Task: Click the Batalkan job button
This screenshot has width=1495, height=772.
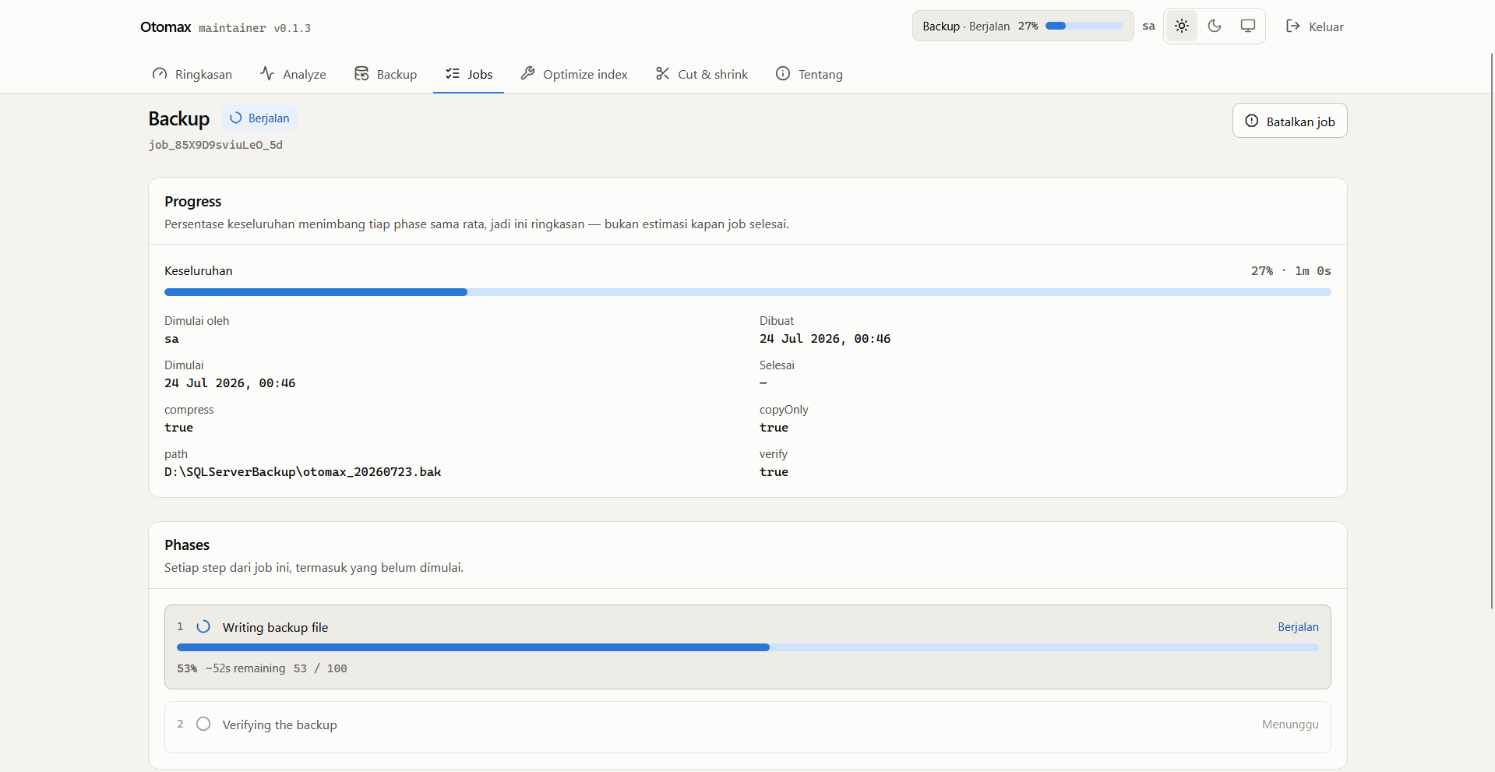Action: coord(1290,121)
